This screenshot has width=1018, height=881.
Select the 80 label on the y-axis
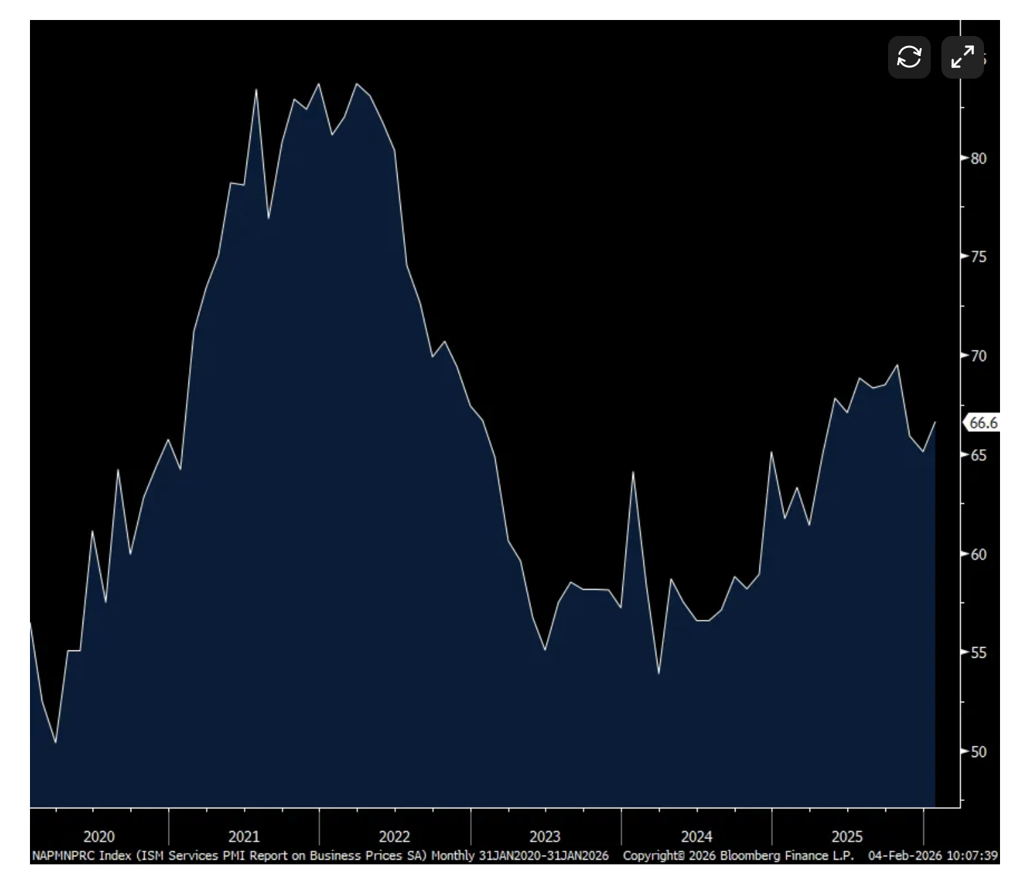[x=978, y=159]
